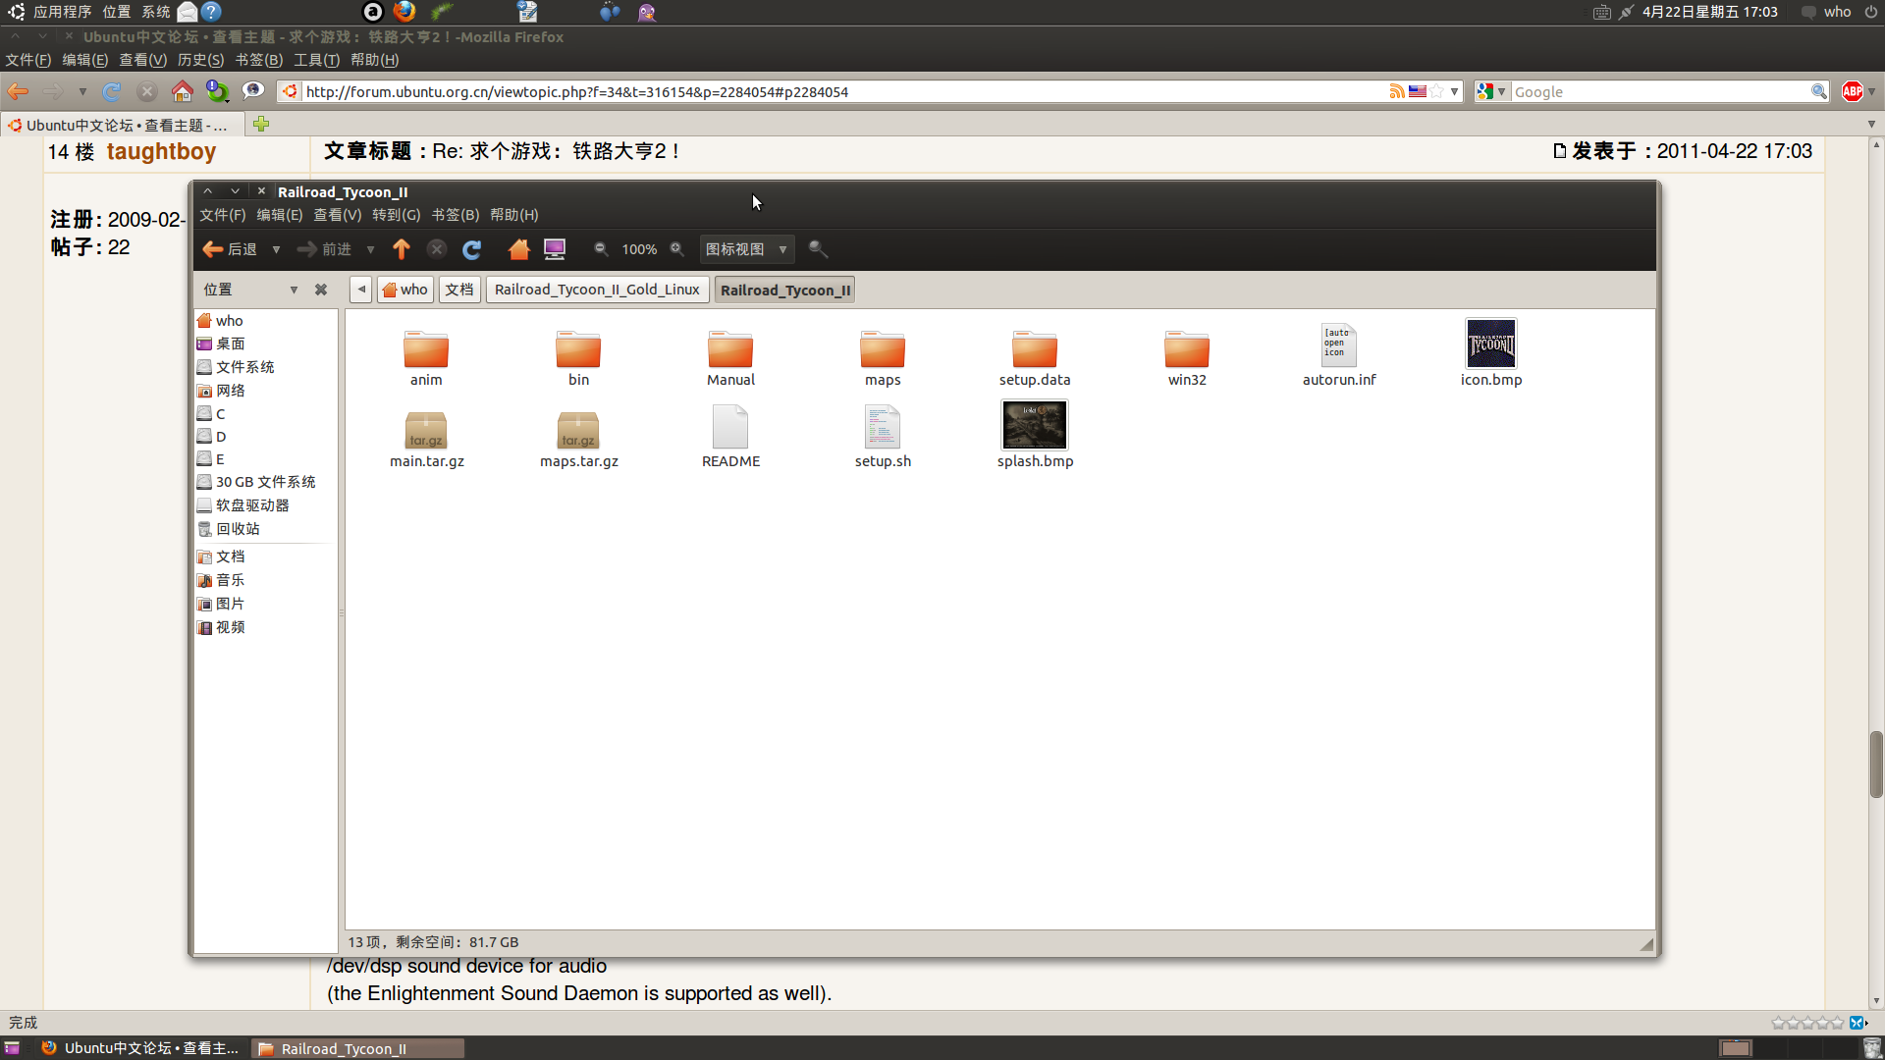Screen dimensions: 1885x1060
Task: Open the anim folder
Action: tap(426, 358)
